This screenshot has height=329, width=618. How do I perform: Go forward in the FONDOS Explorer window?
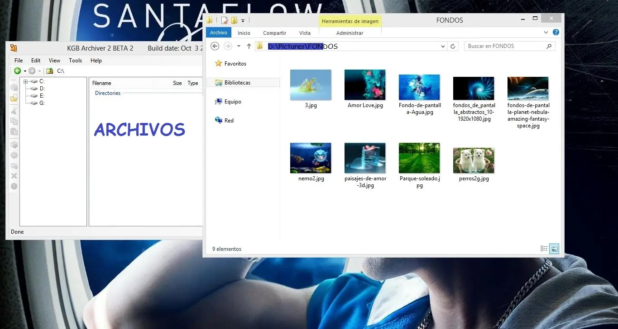point(228,46)
